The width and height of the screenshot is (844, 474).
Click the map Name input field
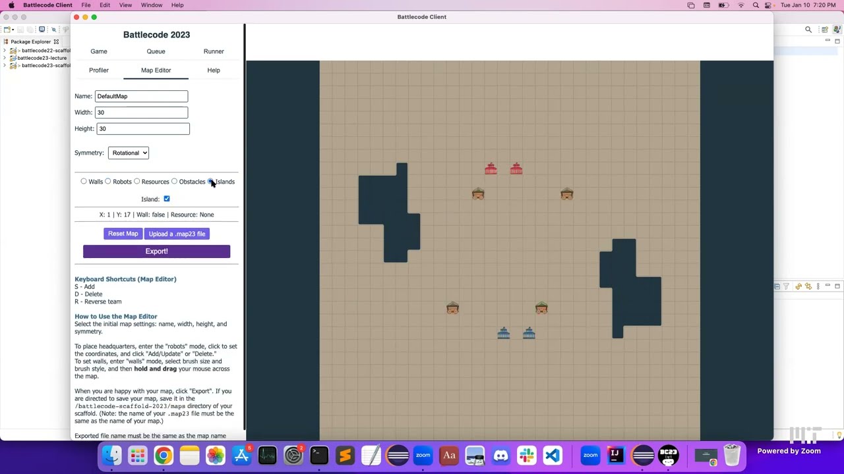(141, 96)
